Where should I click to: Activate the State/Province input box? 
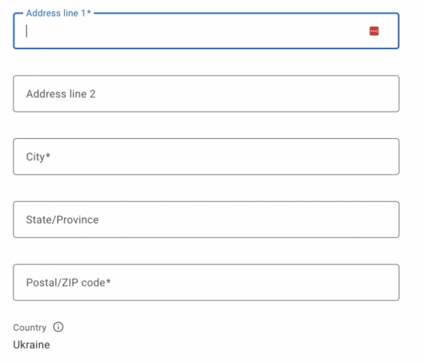[206, 219]
